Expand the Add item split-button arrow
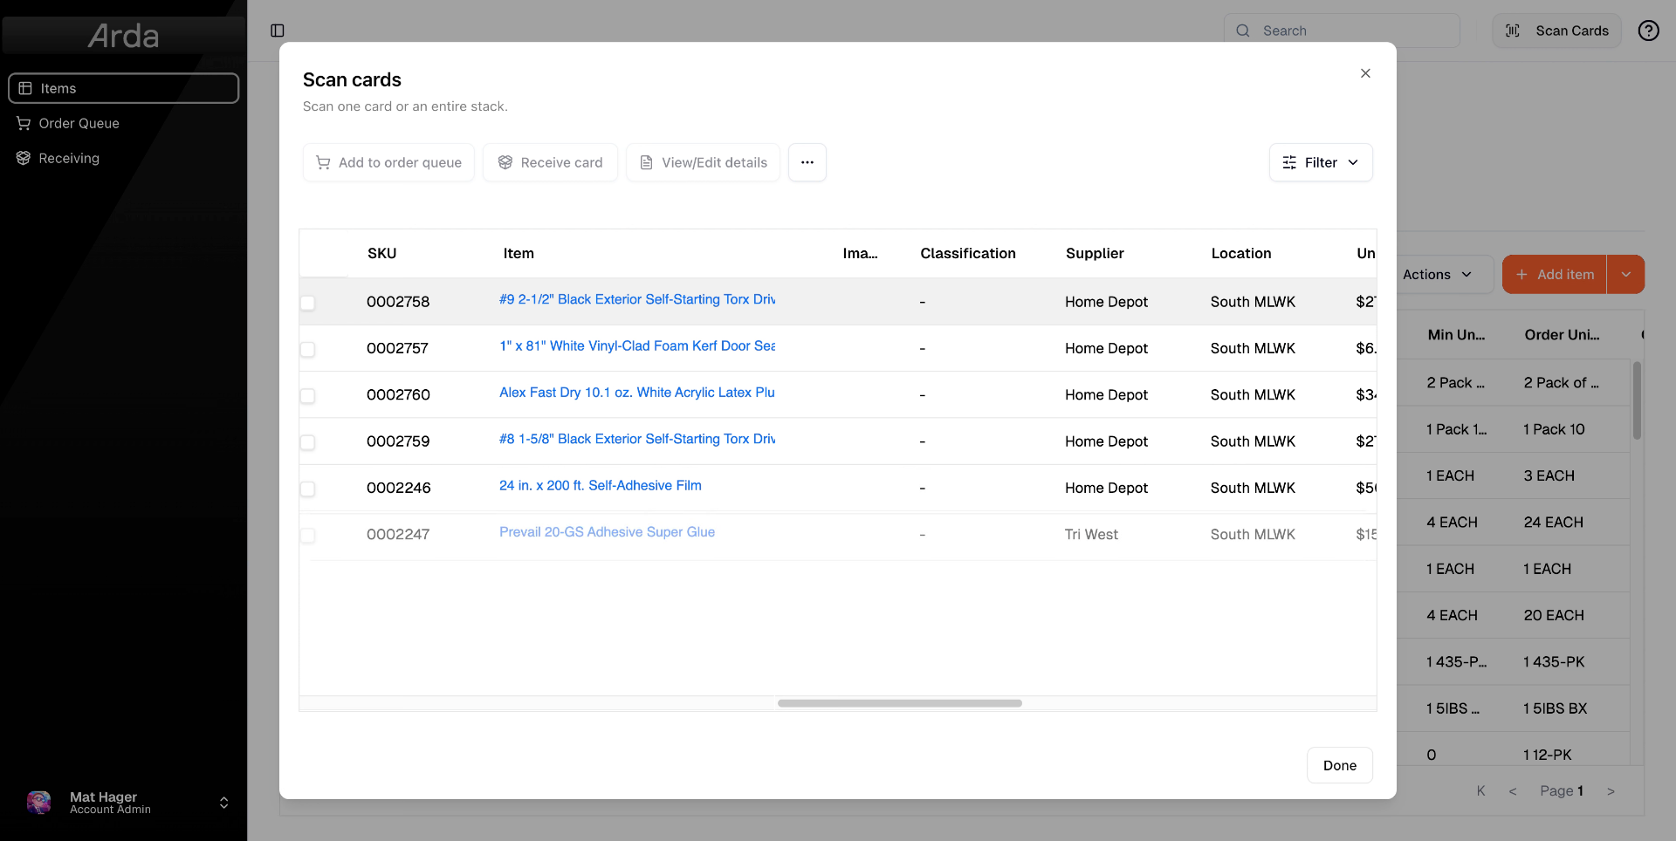The height and width of the screenshot is (841, 1676). [x=1626, y=274]
